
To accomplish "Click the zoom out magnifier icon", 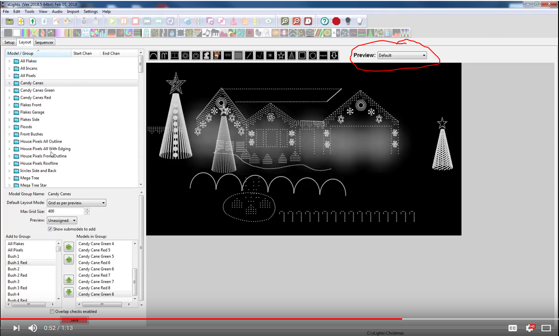I will coord(296,21).
